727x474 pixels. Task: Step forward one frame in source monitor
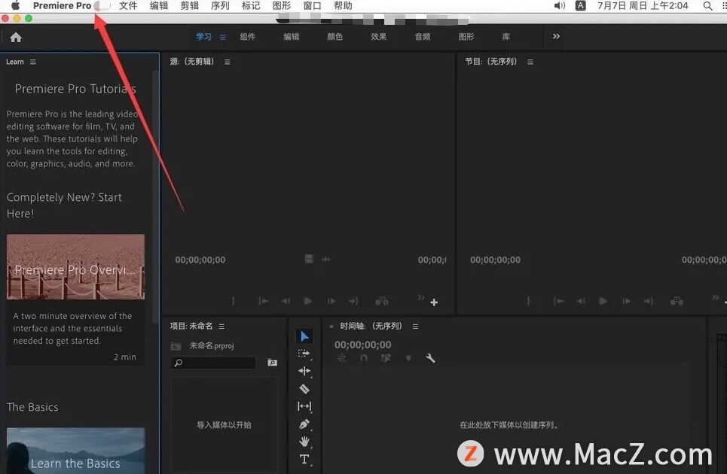331,302
